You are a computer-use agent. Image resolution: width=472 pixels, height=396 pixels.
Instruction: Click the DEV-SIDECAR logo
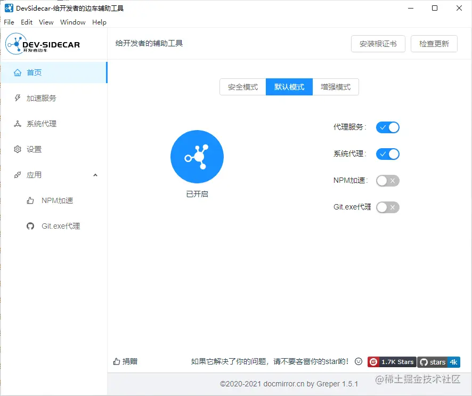[43, 44]
